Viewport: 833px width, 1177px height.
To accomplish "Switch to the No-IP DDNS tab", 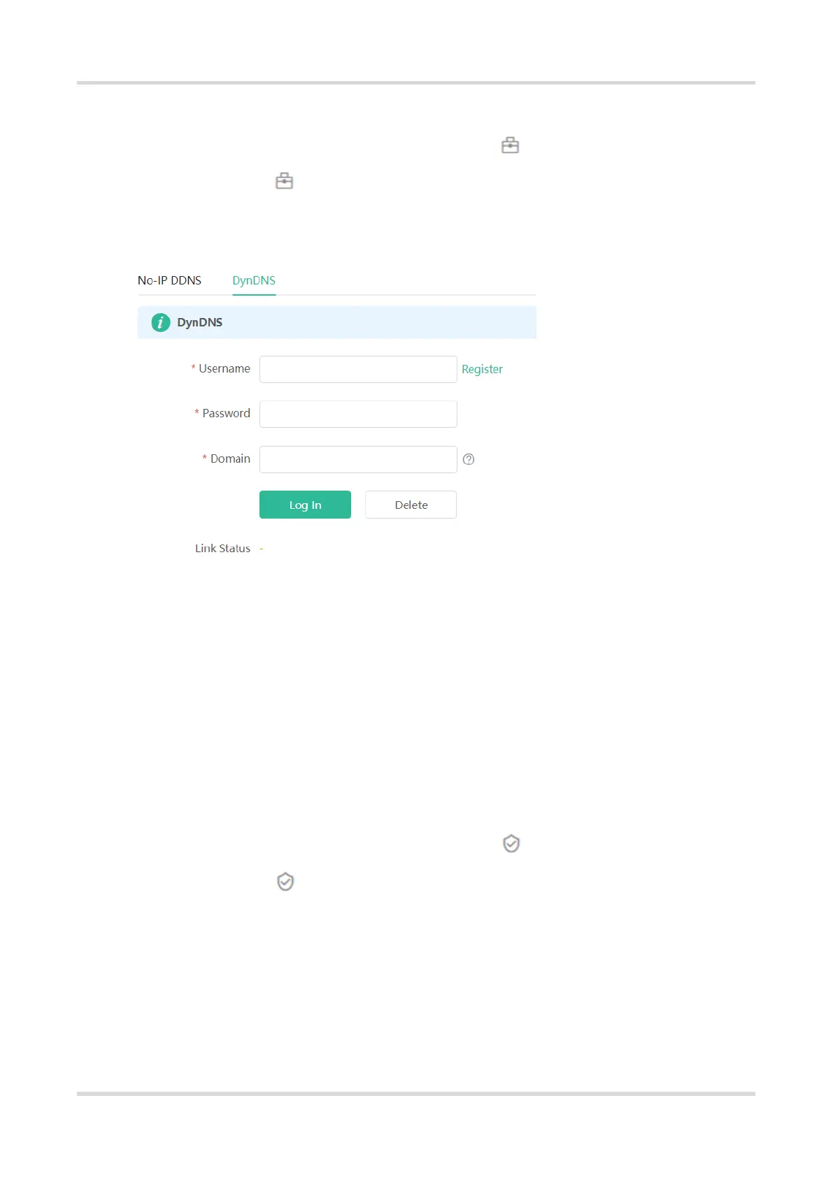I will click(169, 280).
